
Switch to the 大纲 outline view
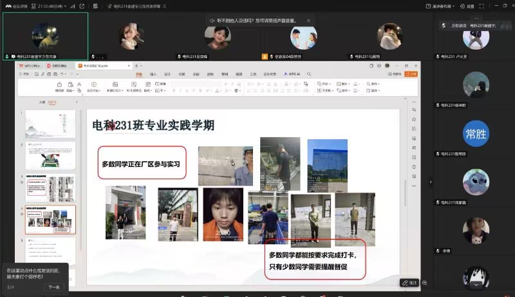point(42,102)
